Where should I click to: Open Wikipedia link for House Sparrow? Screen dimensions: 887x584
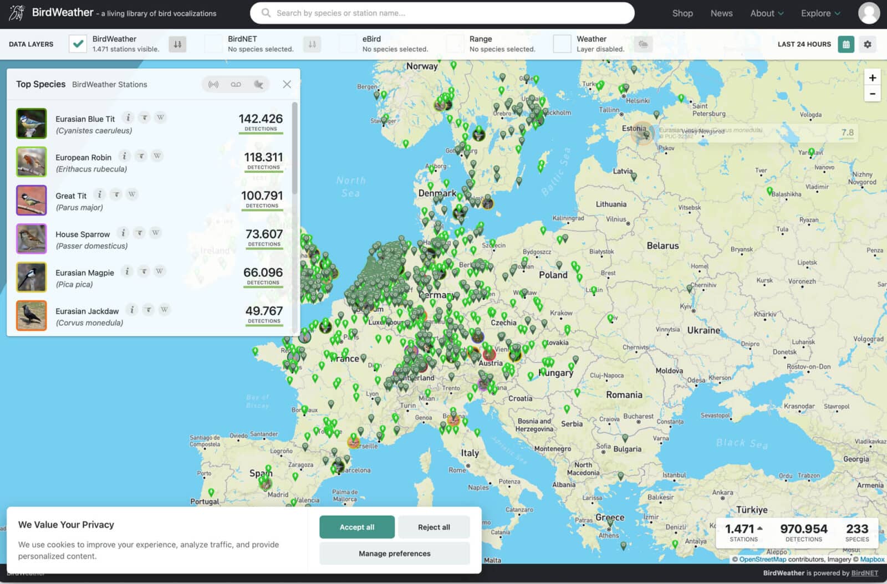[x=155, y=233]
